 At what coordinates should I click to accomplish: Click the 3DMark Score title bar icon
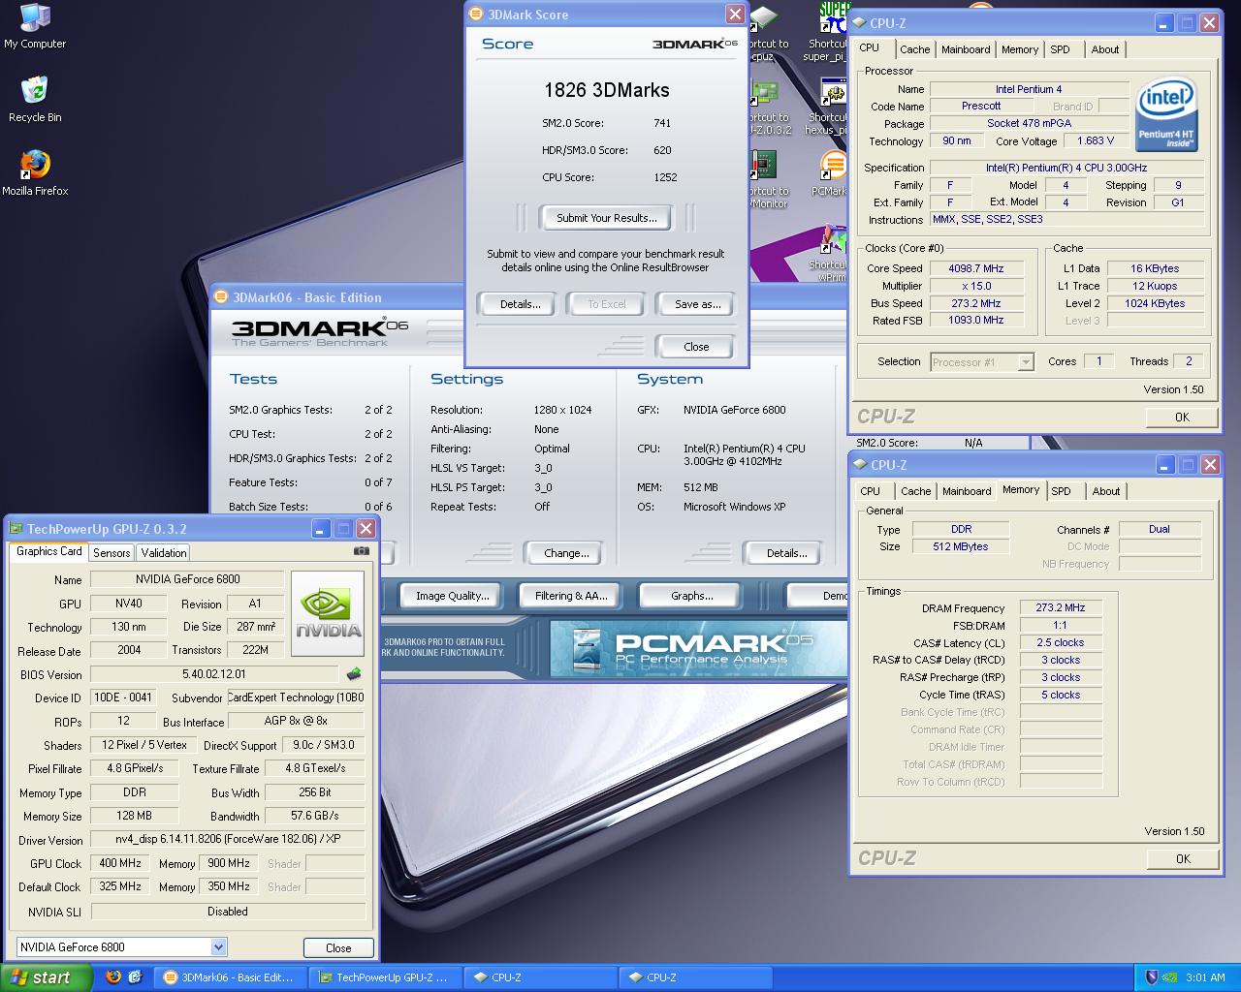pyautogui.click(x=476, y=14)
